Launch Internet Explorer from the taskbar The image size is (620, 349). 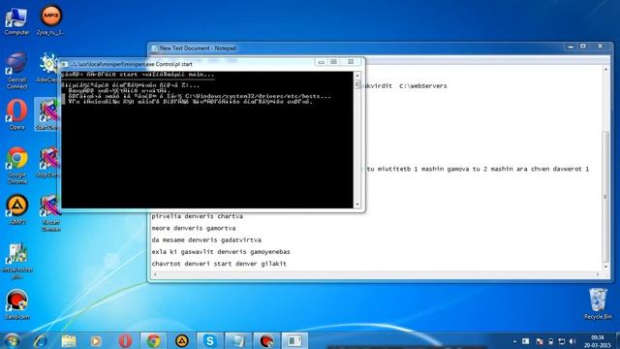coord(41,340)
